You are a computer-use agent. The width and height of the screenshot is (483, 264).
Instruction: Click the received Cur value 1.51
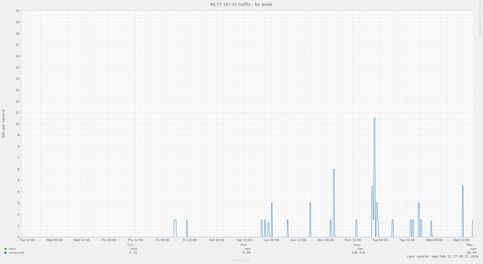[x=133, y=253]
